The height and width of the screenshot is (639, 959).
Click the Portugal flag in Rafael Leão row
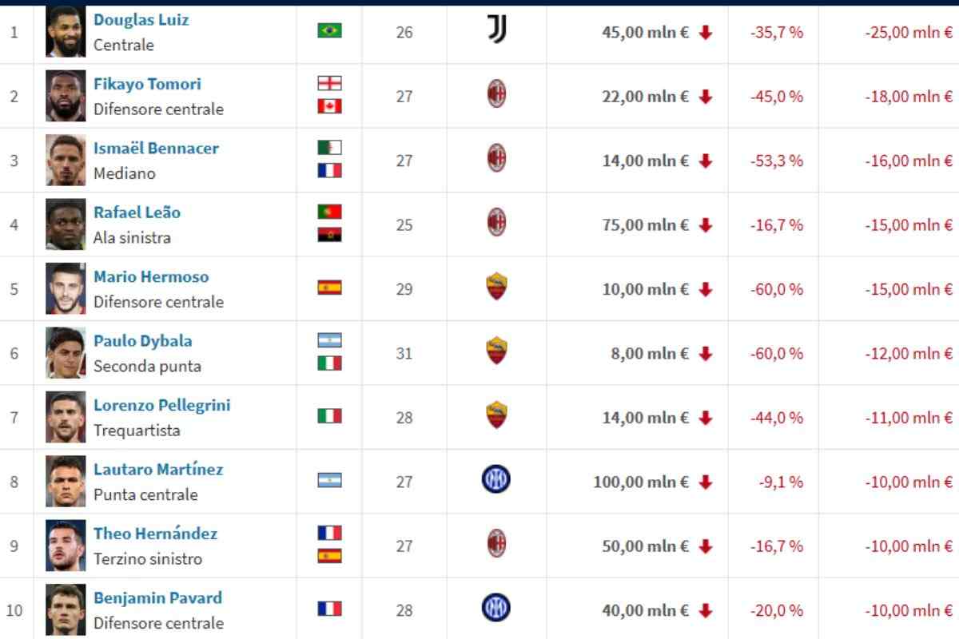pos(329,212)
